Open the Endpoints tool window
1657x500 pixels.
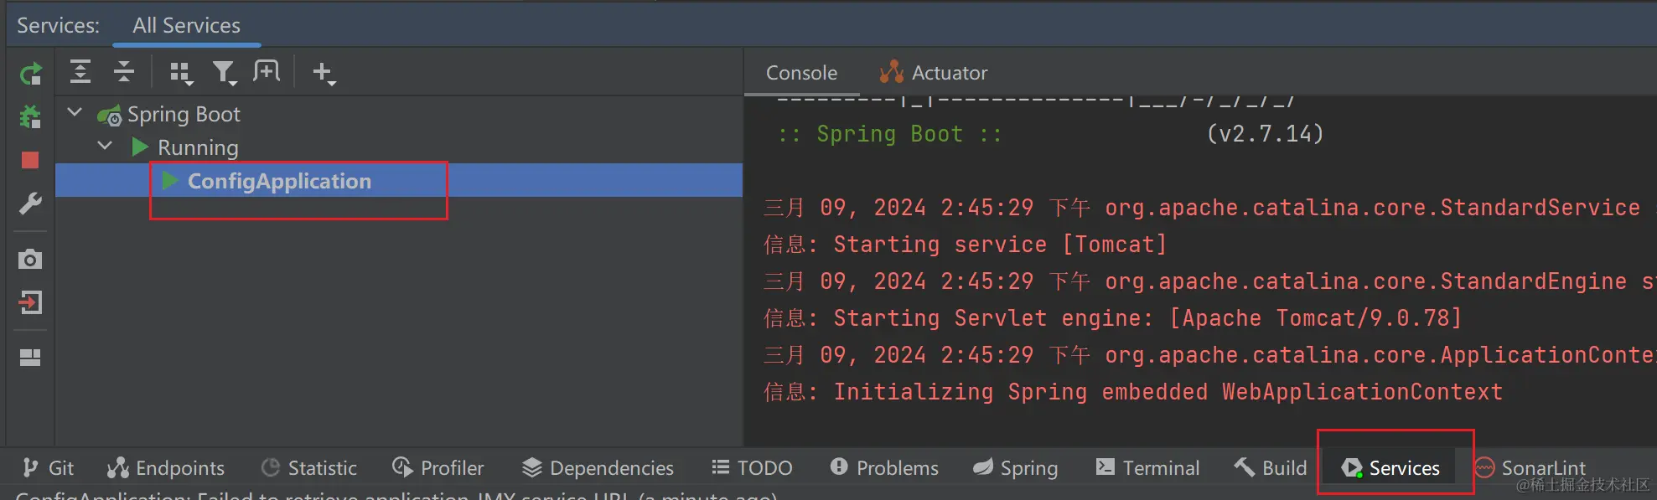point(166,467)
